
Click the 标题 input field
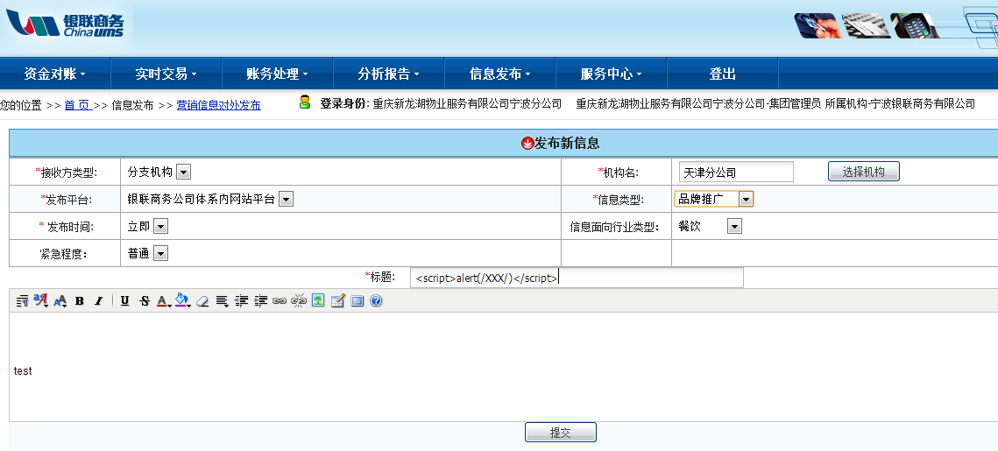(x=577, y=278)
